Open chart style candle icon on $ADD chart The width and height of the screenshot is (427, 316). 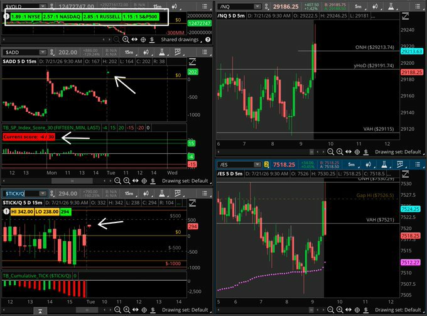tap(146, 52)
